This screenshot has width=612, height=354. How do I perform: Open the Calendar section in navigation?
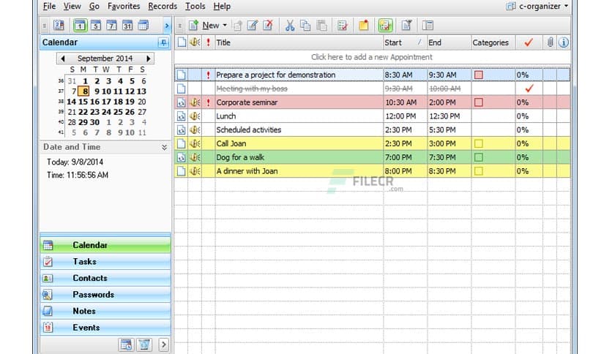[105, 245]
